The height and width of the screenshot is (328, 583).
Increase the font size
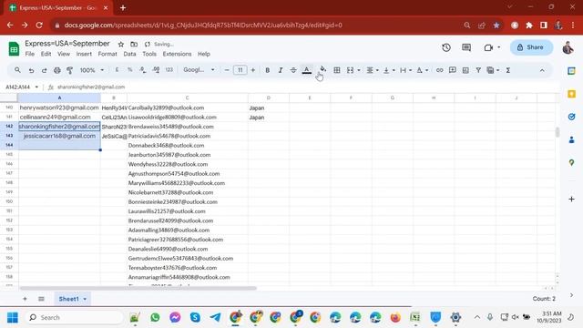coord(253,70)
